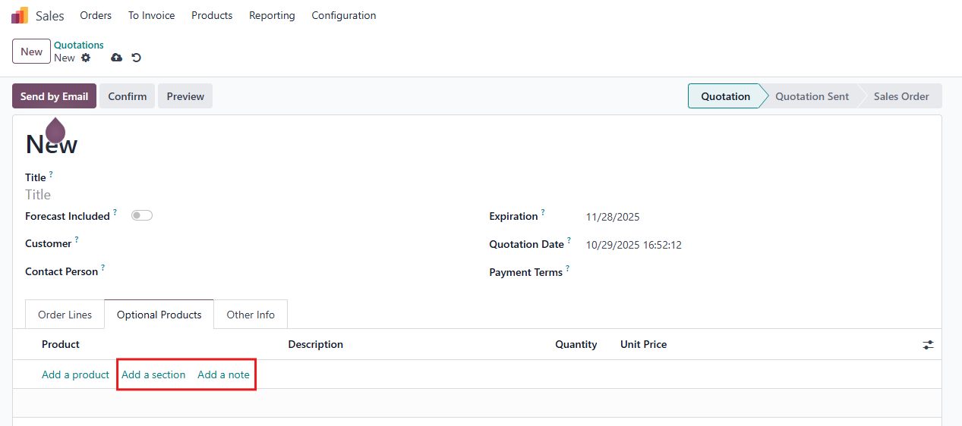The width and height of the screenshot is (962, 426).
Task: Click the Title field help icon
Action: point(51,174)
